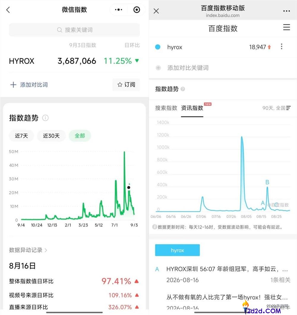Click marker B on Baidu trend chart
This screenshot has height=315, width=297.
(x=267, y=182)
